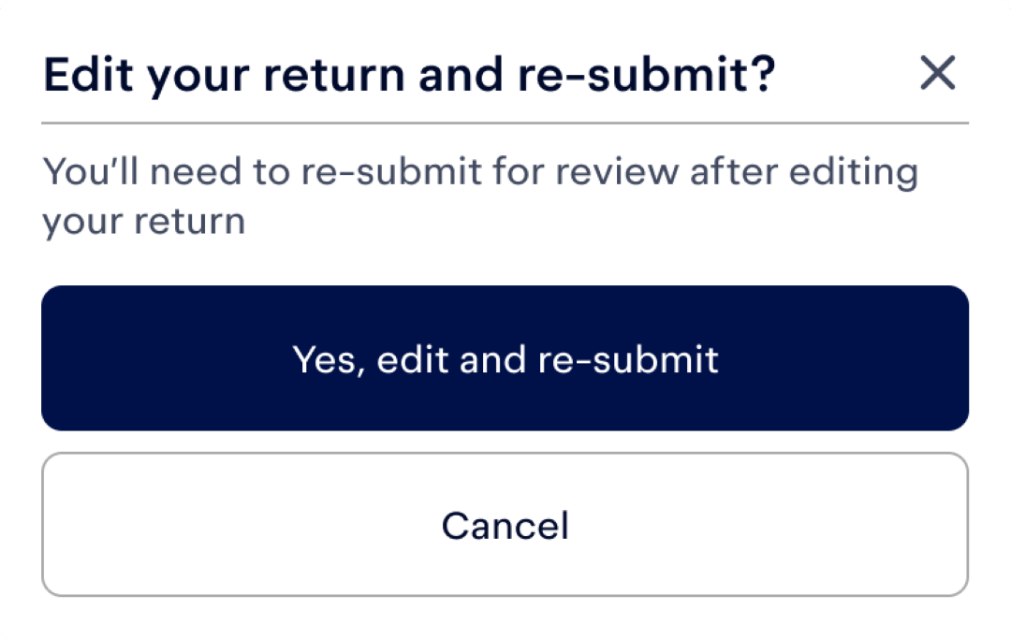
Task: Click the 'review after editing' phrase in the body
Action: (x=737, y=173)
